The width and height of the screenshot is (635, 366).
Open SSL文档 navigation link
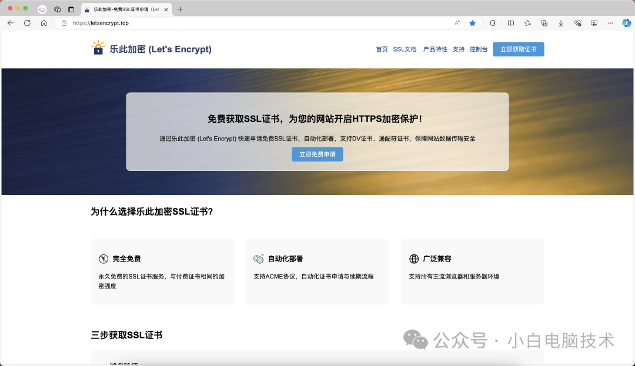pos(405,49)
